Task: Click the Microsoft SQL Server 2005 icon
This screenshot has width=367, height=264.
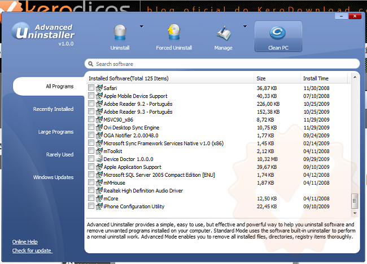Action: click(99, 175)
